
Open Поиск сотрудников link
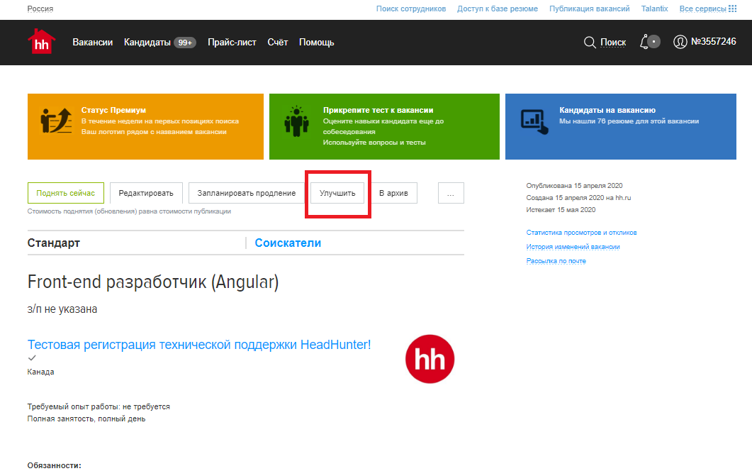tap(411, 9)
